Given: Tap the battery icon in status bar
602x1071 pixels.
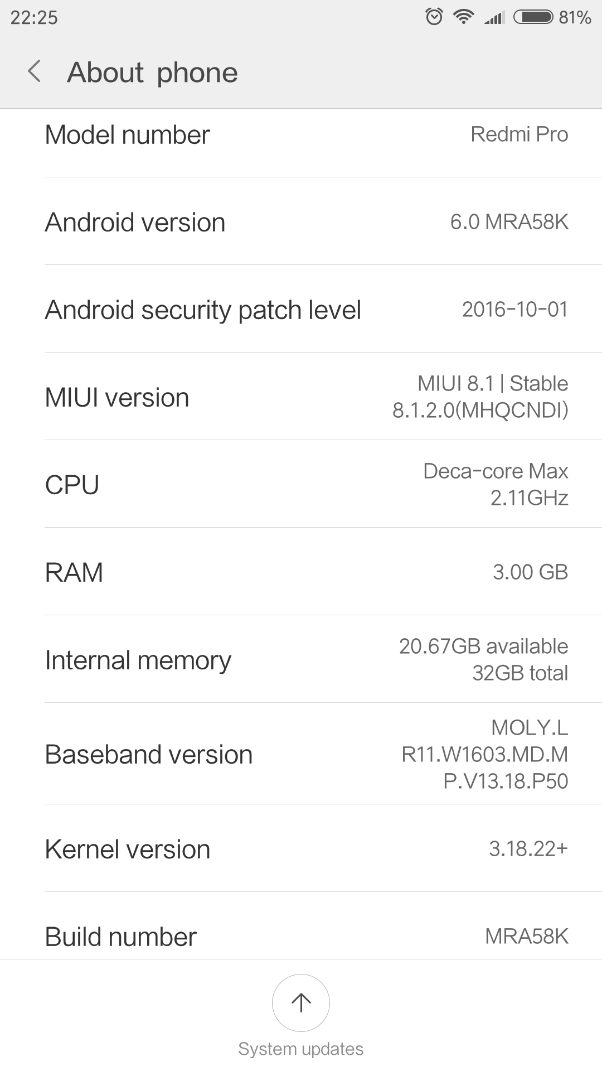Looking at the screenshot, I should (x=533, y=17).
